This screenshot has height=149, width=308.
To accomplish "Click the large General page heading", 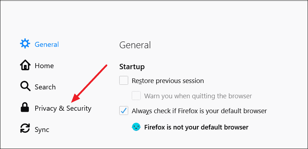I will coord(135,45).
